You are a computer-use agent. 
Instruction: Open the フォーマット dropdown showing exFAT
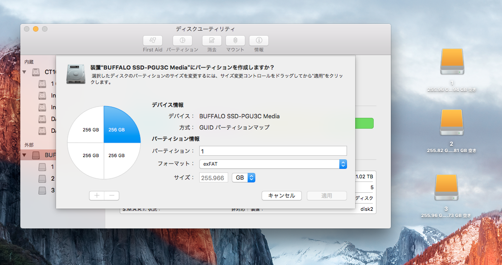click(x=273, y=164)
